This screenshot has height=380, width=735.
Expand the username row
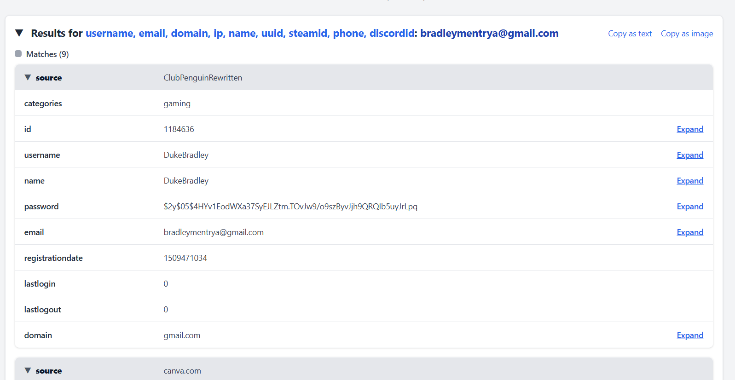pos(689,155)
